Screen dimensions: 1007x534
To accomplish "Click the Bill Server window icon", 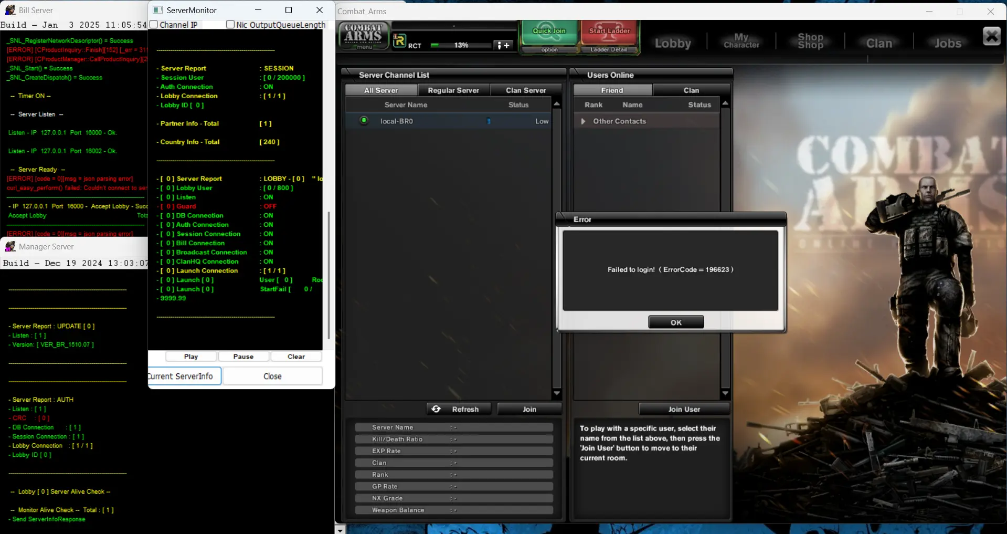I will pyautogui.click(x=10, y=10).
